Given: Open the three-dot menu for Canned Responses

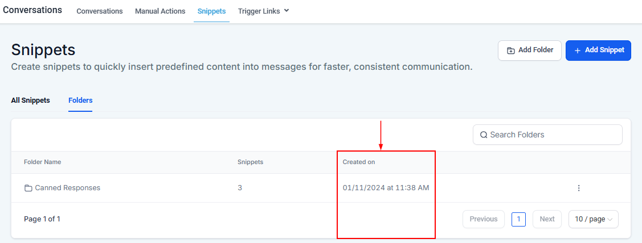Looking at the screenshot, I should click(x=579, y=188).
